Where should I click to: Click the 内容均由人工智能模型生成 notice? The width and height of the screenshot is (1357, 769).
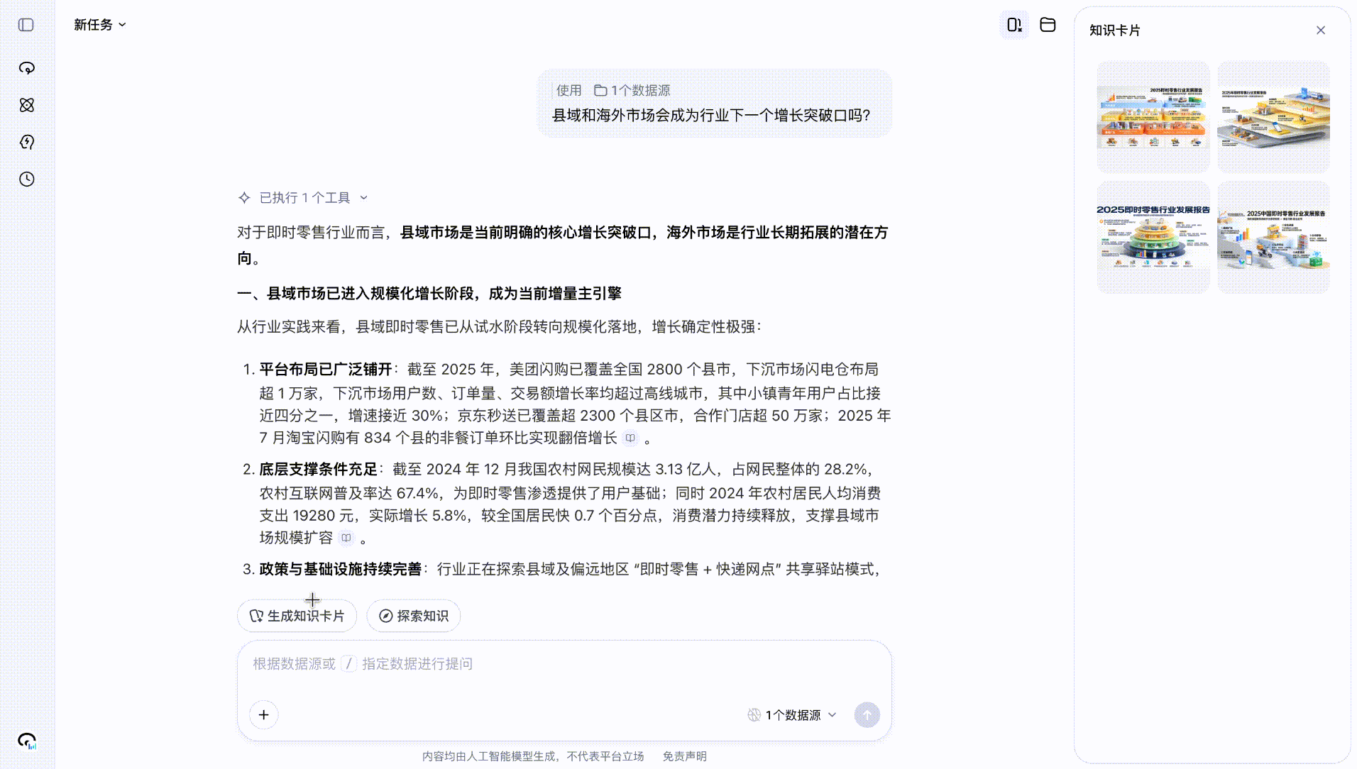pyautogui.click(x=533, y=756)
